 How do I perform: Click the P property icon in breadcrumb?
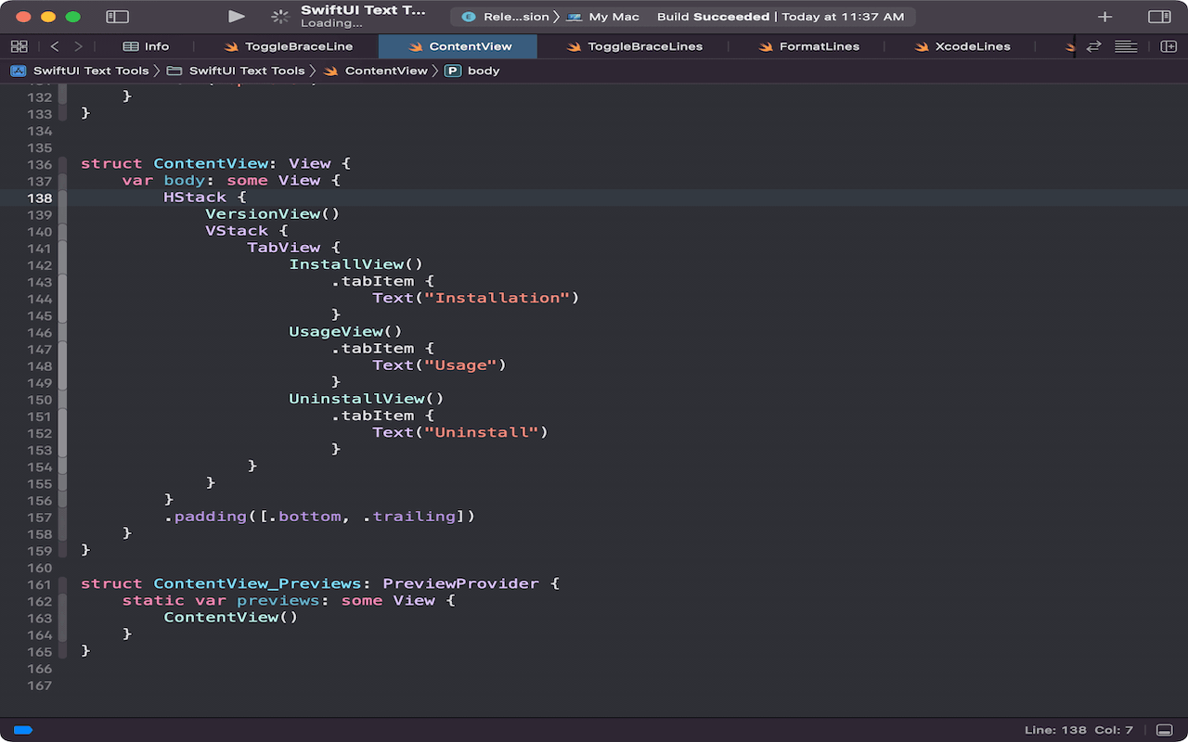coord(453,70)
